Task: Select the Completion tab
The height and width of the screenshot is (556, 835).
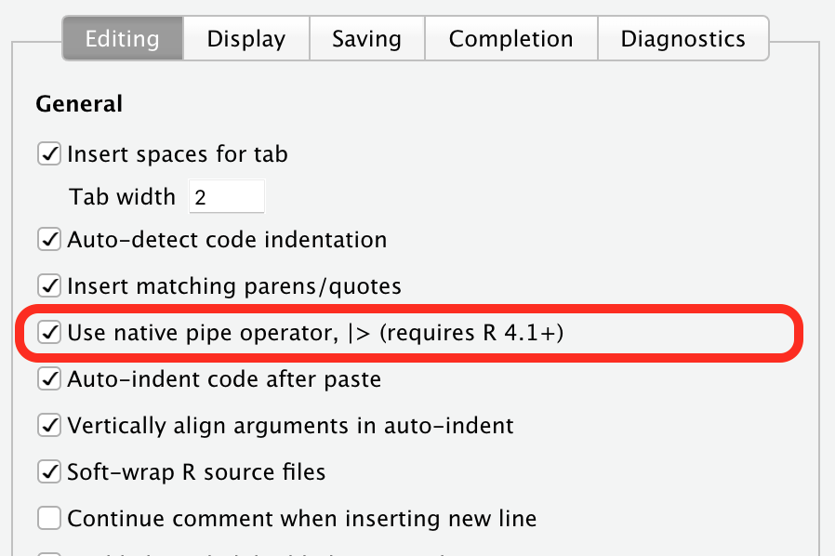Action: point(510,38)
